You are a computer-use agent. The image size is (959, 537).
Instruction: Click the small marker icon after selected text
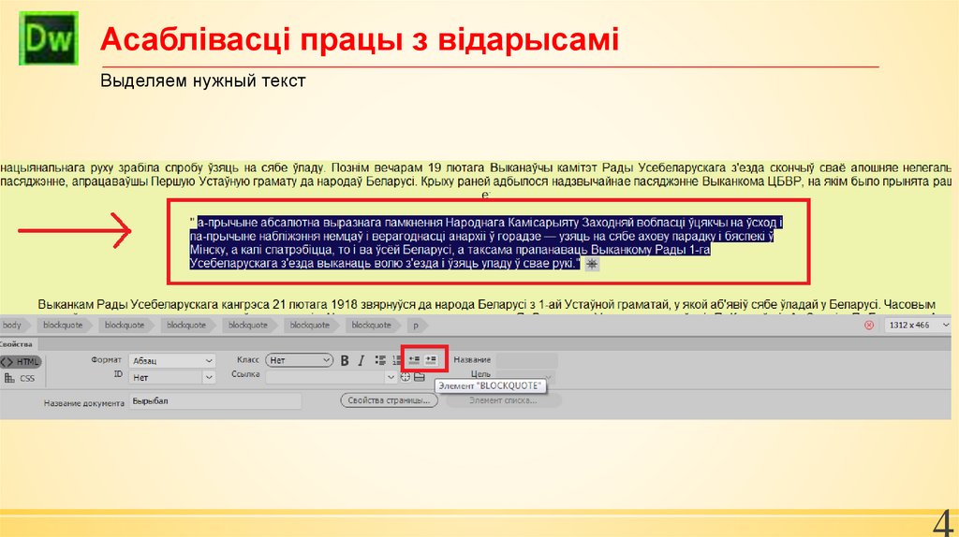click(x=592, y=264)
